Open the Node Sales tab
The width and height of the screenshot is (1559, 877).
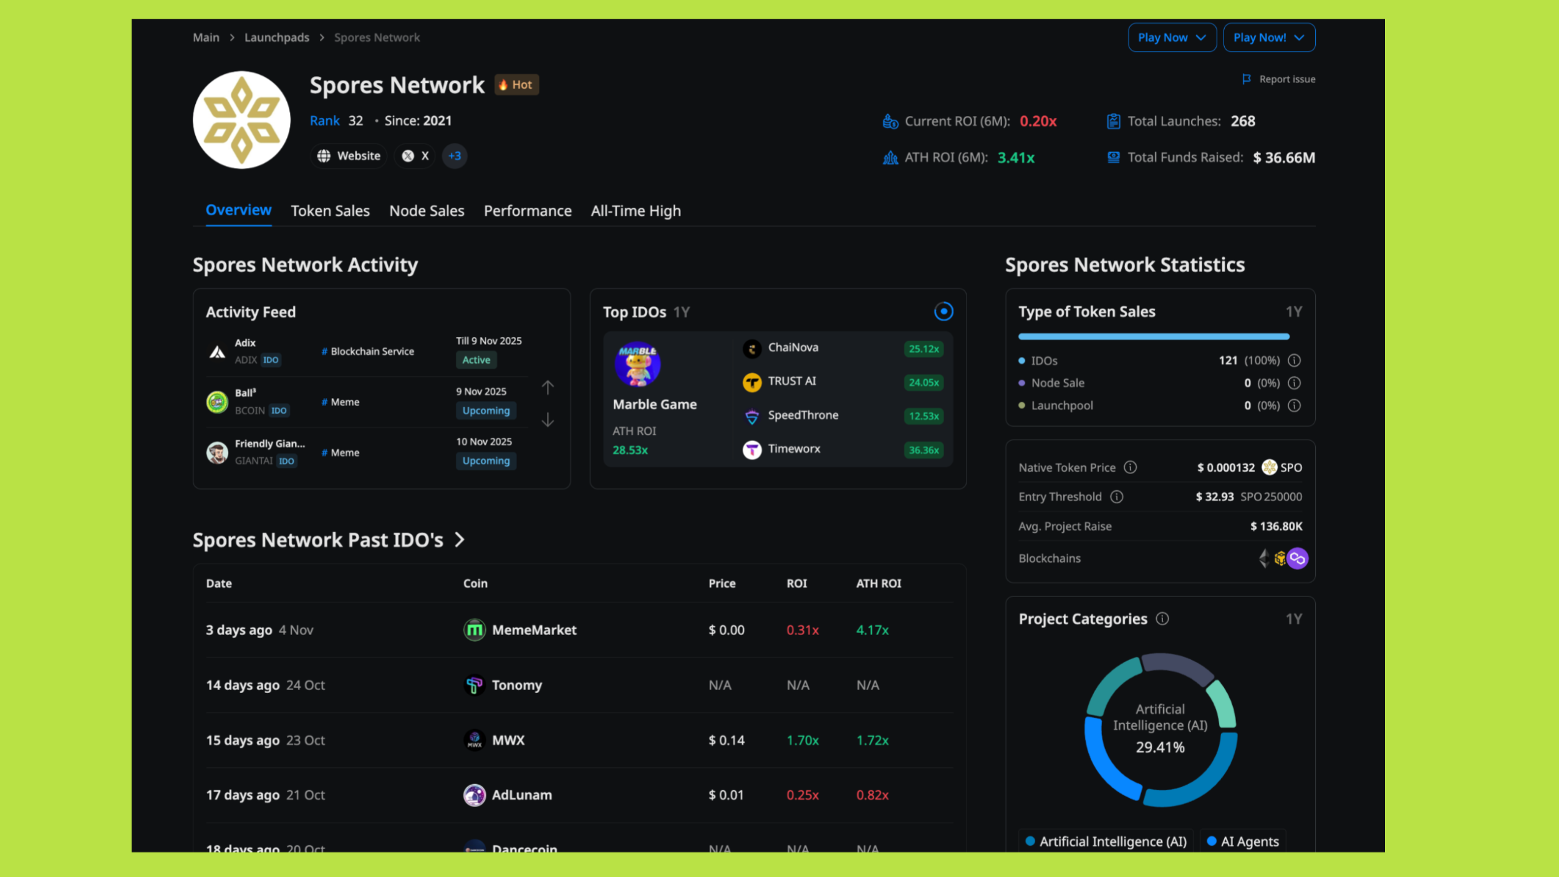[x=427, y=210]
